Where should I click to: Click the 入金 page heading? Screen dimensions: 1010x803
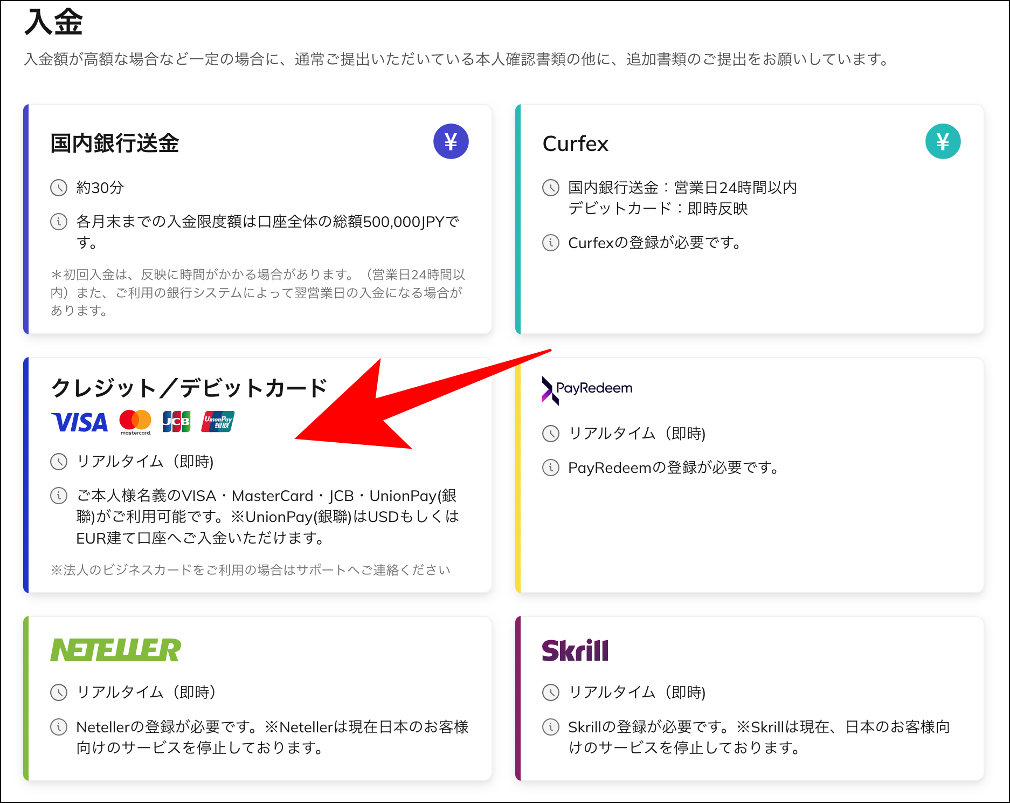point(53,22)
